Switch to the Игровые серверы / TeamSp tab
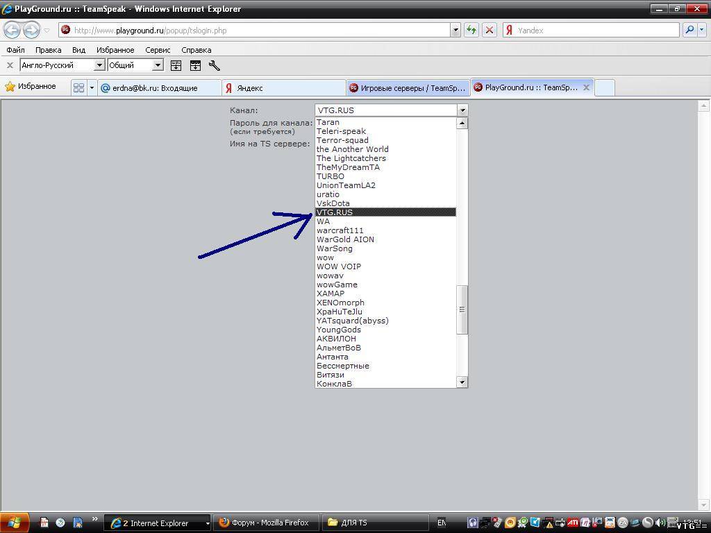 point(408,88)
